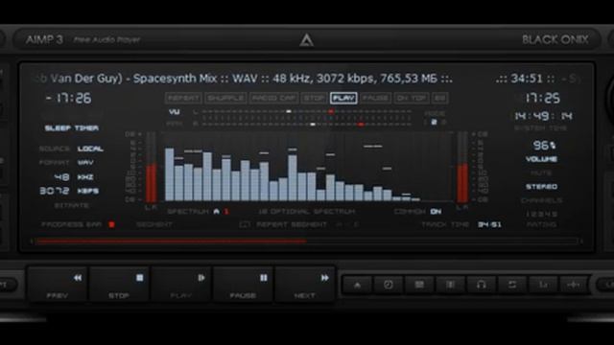The width and height of the screenshot is (614, 345).
Task: Click the remaining time -17:26
Action: tap(68, 98)
